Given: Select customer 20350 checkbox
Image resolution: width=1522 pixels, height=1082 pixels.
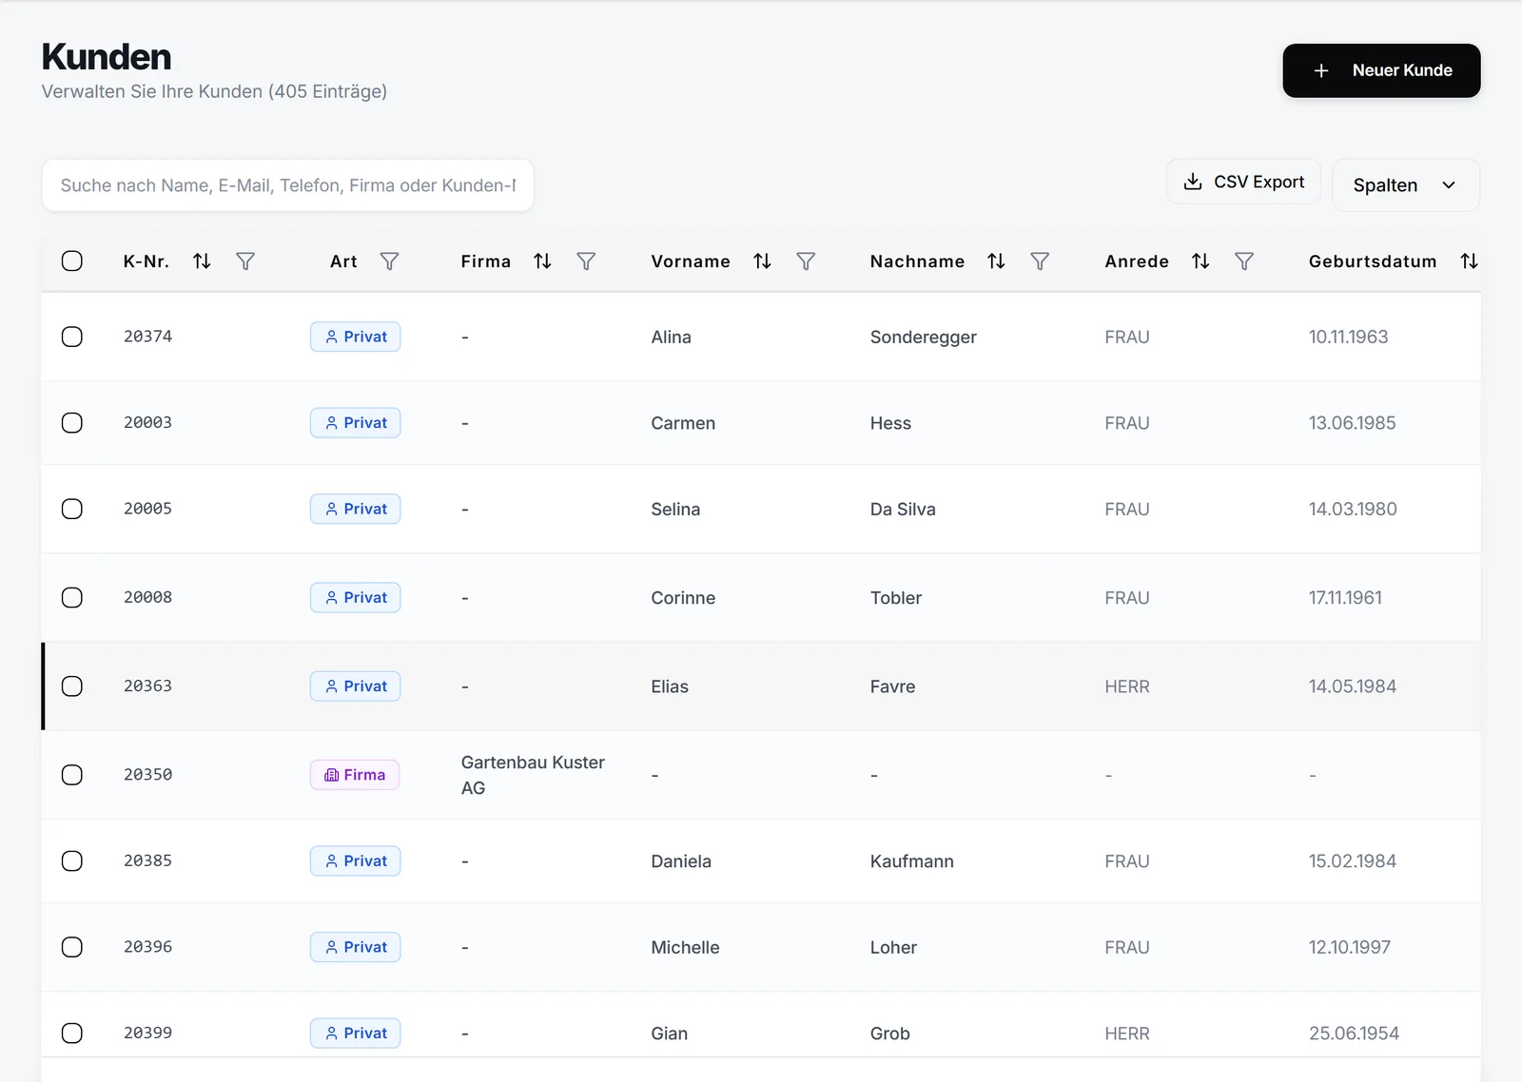Looking at the screenshot, I should click(72, 775).
